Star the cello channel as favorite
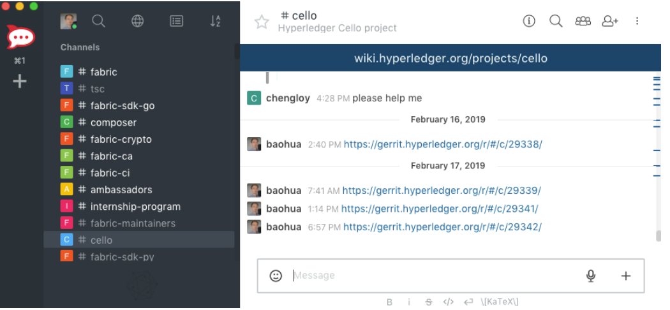This screenshot has height=310, width=670. tap(262, 22)
